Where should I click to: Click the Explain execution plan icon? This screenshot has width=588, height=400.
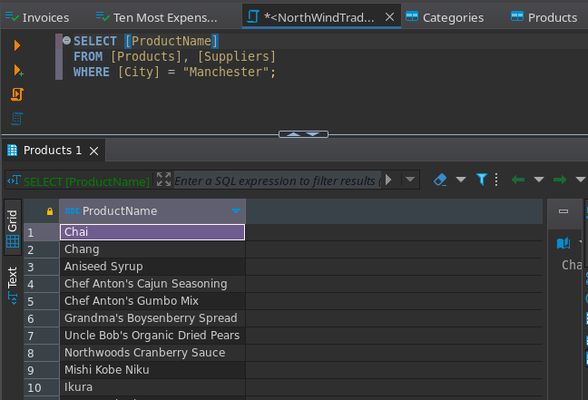click(x=17, y=119)
